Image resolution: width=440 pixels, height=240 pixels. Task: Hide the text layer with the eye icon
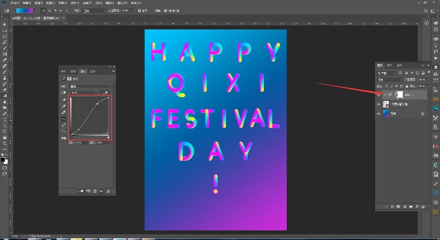(x=379, y=104)
